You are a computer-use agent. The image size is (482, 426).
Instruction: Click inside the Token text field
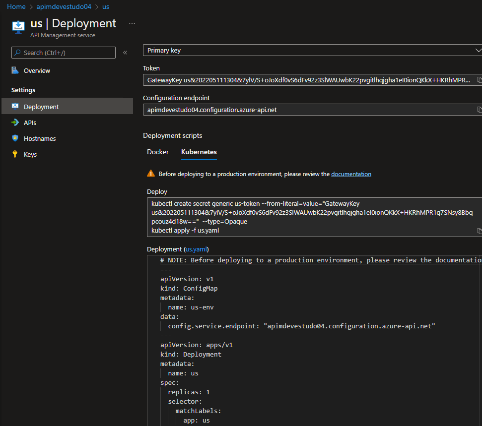pyautogui.click(x=308, y=80)
